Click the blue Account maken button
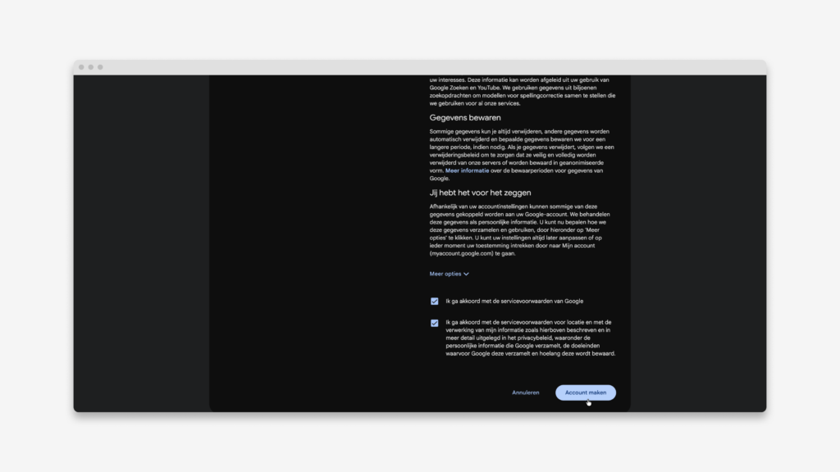840x472 pixels. point(586,393)
